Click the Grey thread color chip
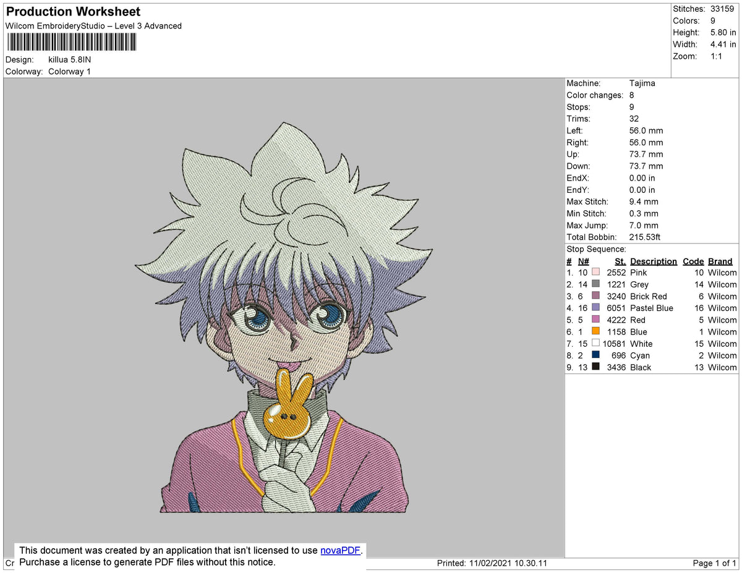This screenshot has height=573, width=742. click(595, 284)
